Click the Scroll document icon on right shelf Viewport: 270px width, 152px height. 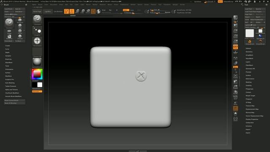click(x=235, y=25)
